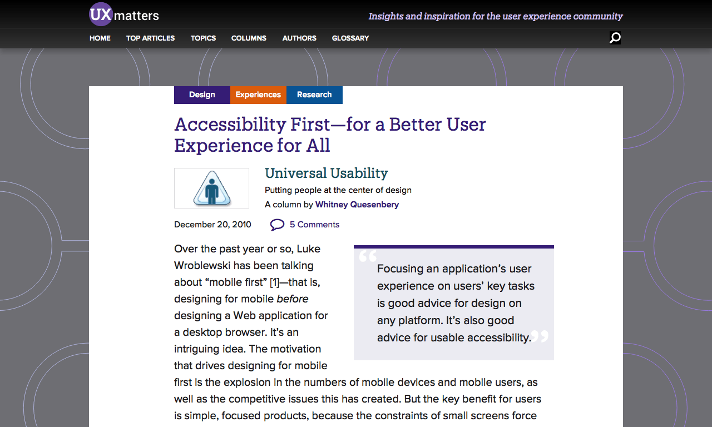This screenshot has height=427, width=712.
Task: Click the date December 20, 2010
Action: point(212,225)
